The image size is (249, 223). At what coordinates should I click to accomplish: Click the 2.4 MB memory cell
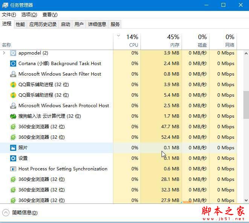(161, 64)
